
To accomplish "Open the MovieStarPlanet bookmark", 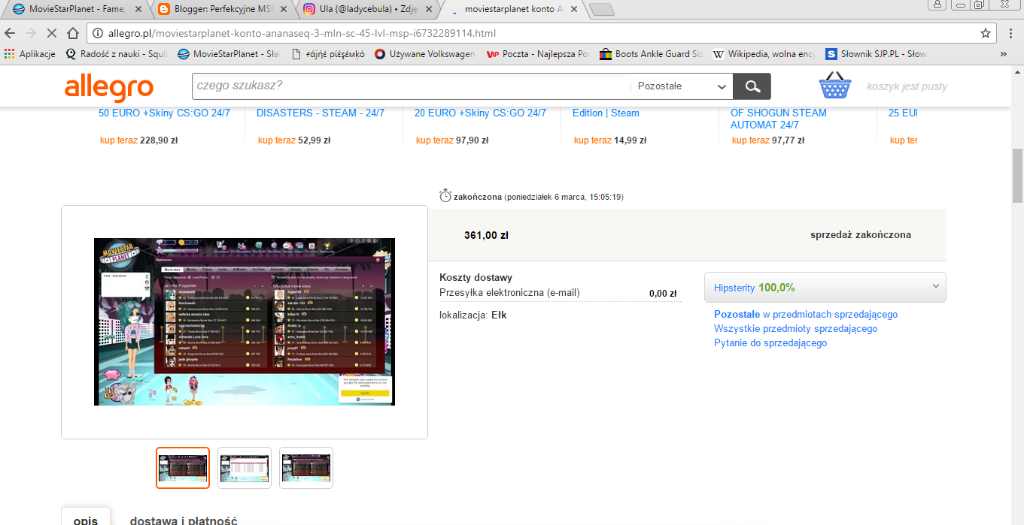I will [229, 54].
